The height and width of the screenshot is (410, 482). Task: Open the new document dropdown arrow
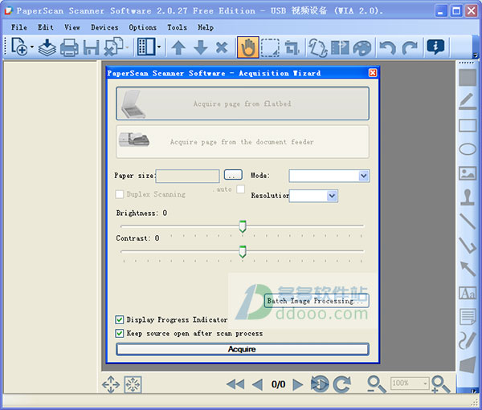32,47
